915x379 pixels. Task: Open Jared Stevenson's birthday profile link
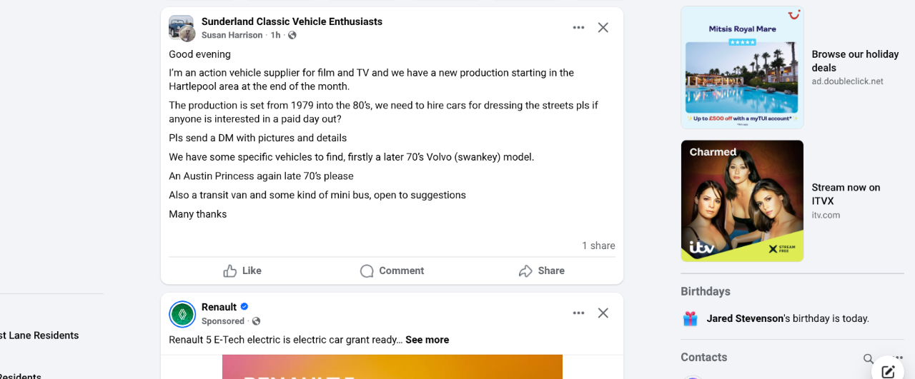745,318
